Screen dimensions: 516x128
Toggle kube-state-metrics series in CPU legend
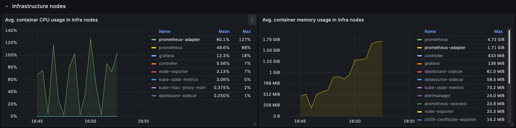178,80
